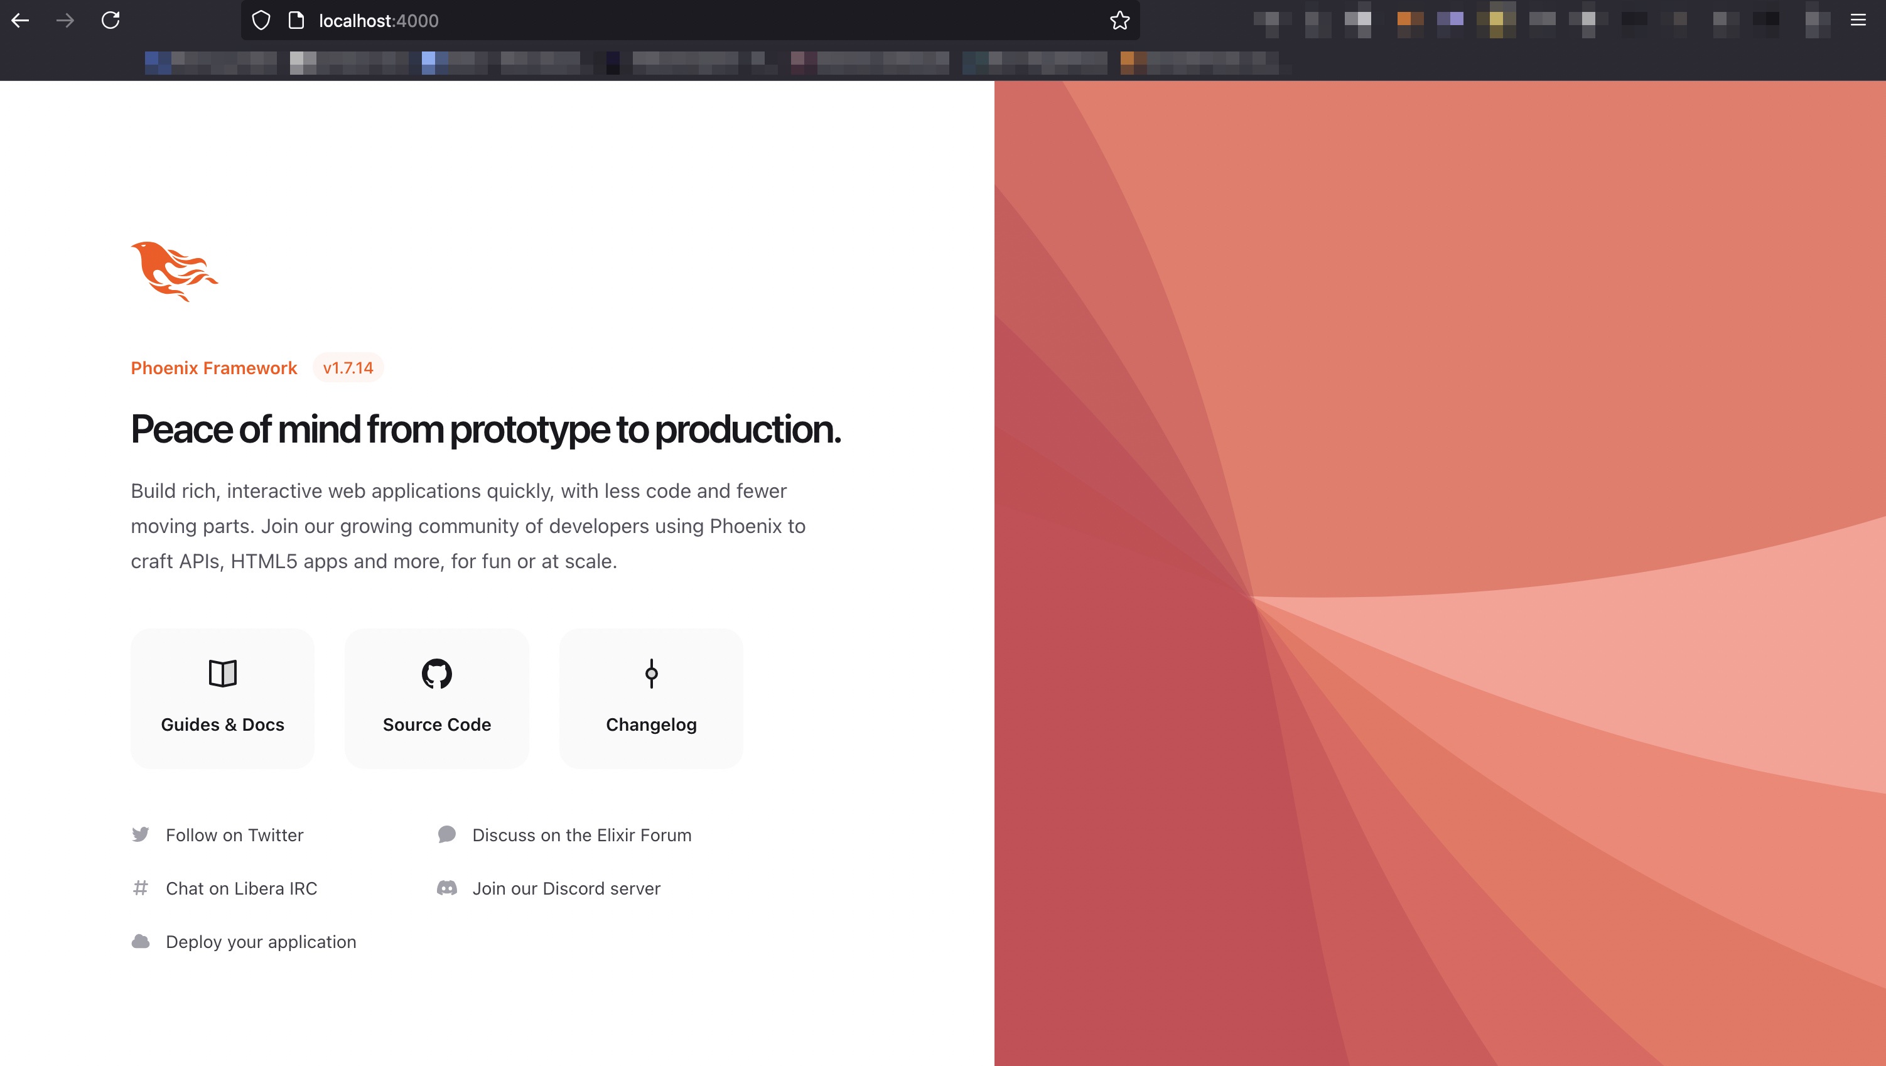Viewport: 1886px width, 1066px height.
Task: Open the Deploy your application link
Action: click(244, 942)
